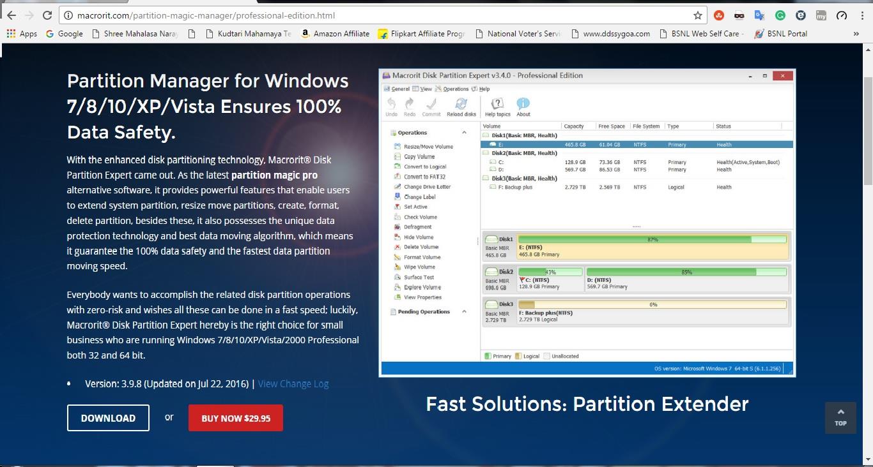
Task: Collapse the Operations panel chevron
Action: click(465, 133)
